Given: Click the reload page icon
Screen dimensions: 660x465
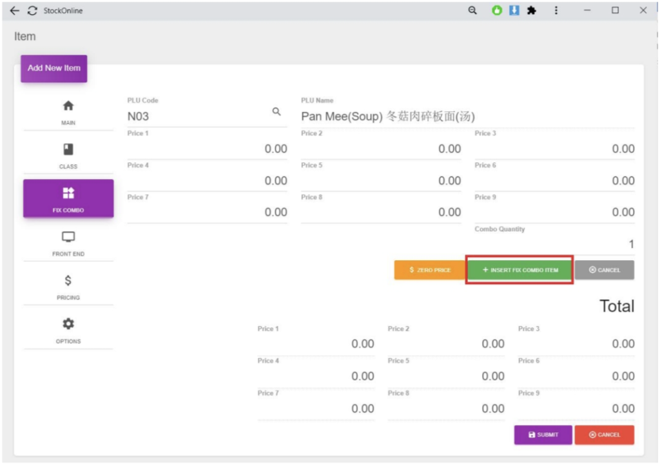Looking at the screenshot, I should coord(32,11).
